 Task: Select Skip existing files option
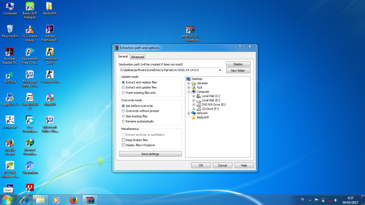123,116
